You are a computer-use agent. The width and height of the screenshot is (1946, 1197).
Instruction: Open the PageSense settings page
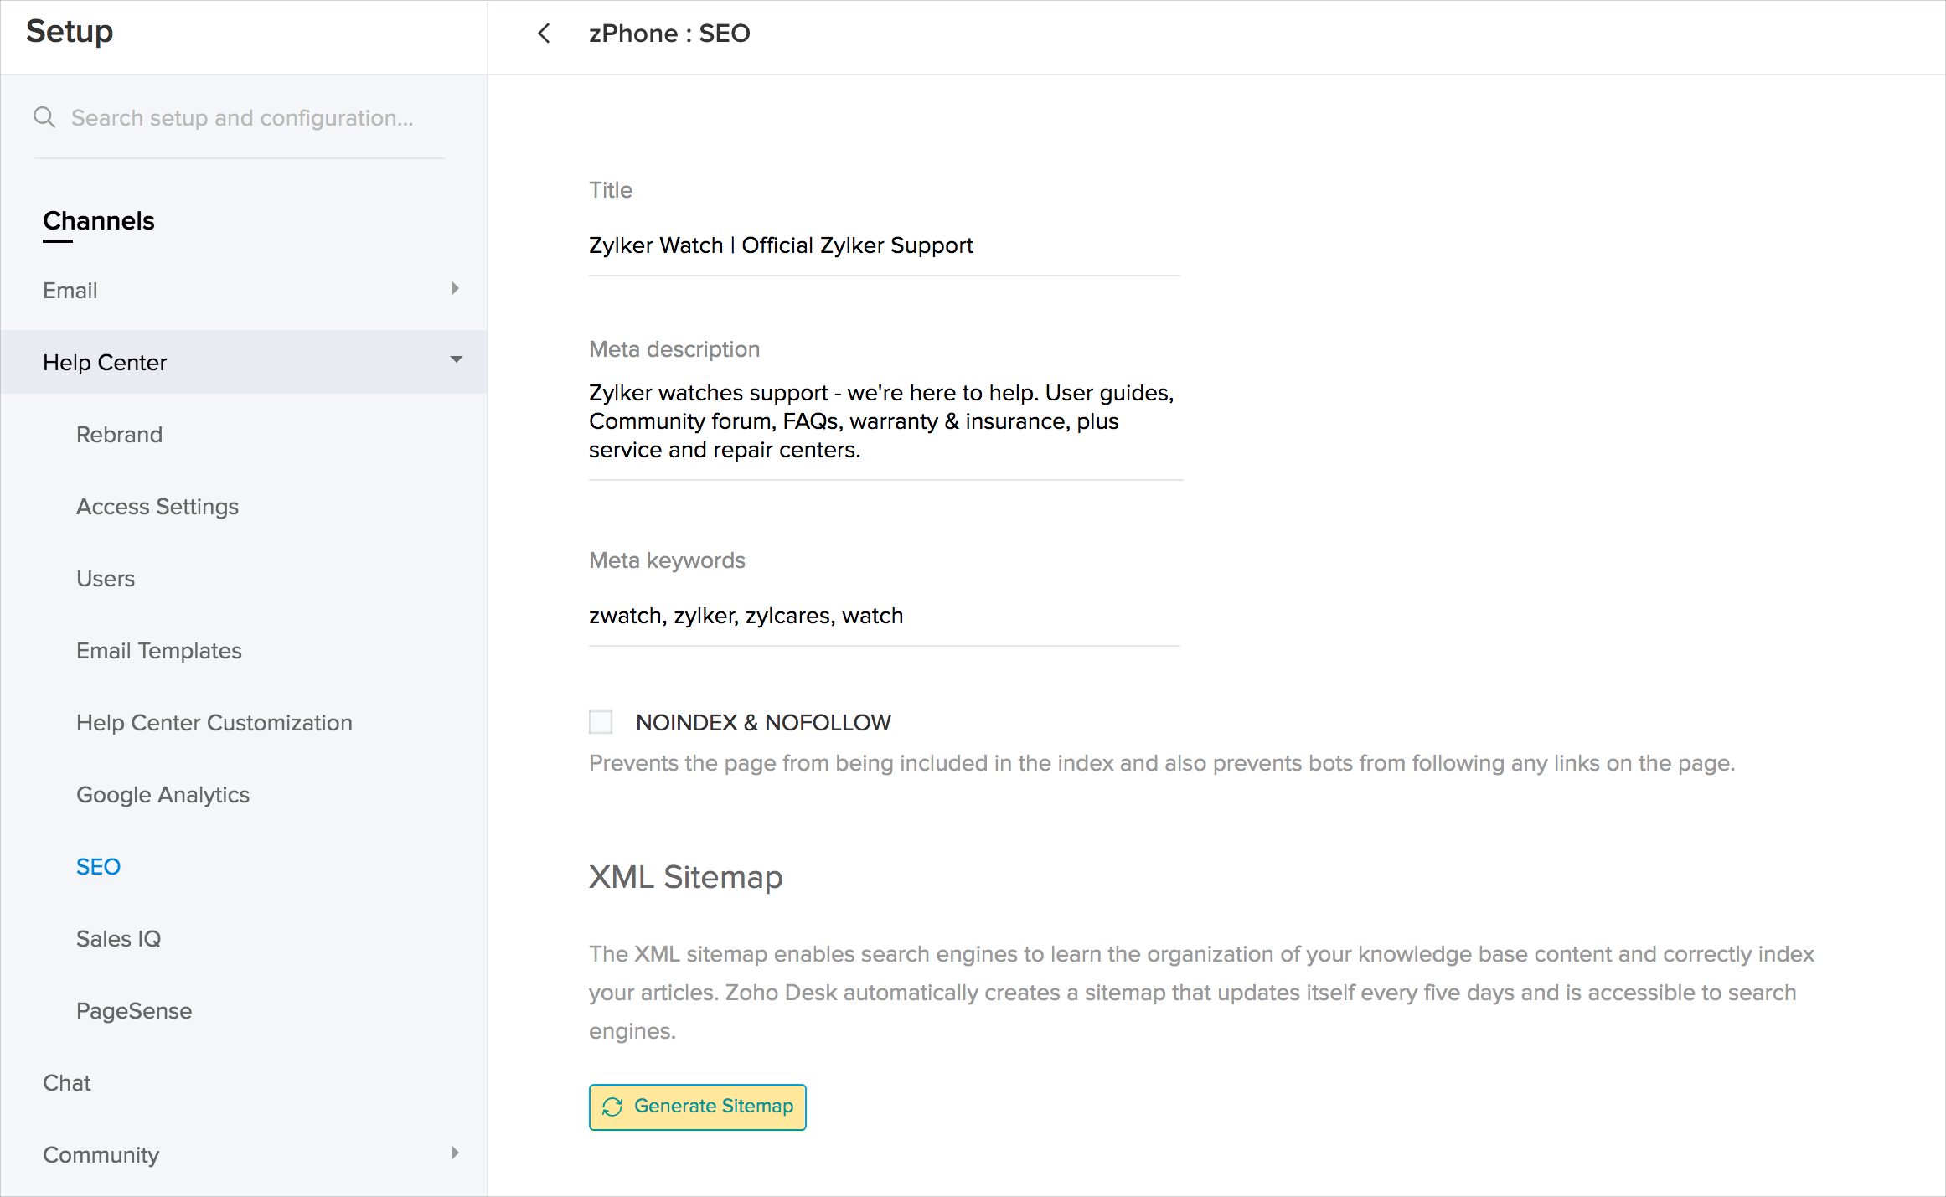pyautogui.click(x=134, y=1011)
